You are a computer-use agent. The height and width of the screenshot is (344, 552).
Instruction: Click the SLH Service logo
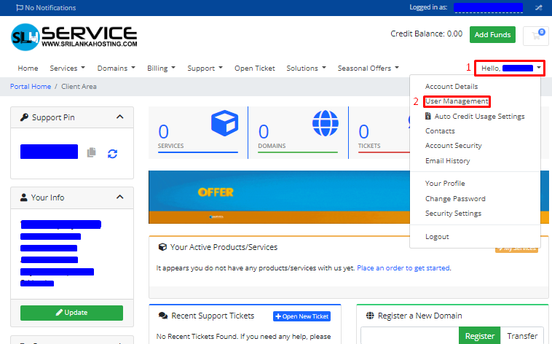pos(74,36)
